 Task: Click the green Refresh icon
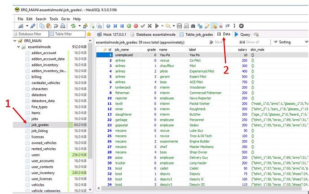[x=73, y=26]
